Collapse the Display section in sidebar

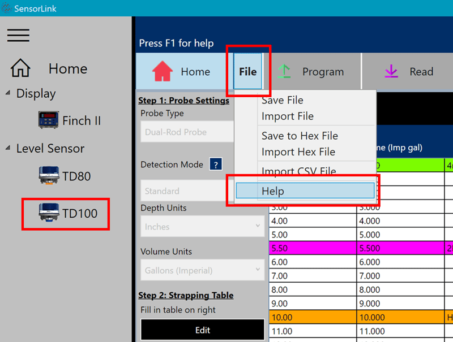click(x=7, y=93)
